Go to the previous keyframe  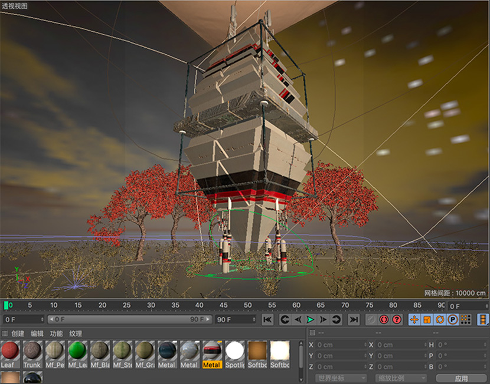coord(285,319)
